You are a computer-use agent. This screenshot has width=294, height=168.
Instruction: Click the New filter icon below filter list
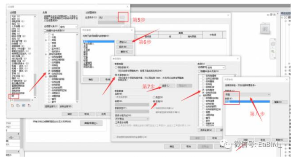pos(13,106)
